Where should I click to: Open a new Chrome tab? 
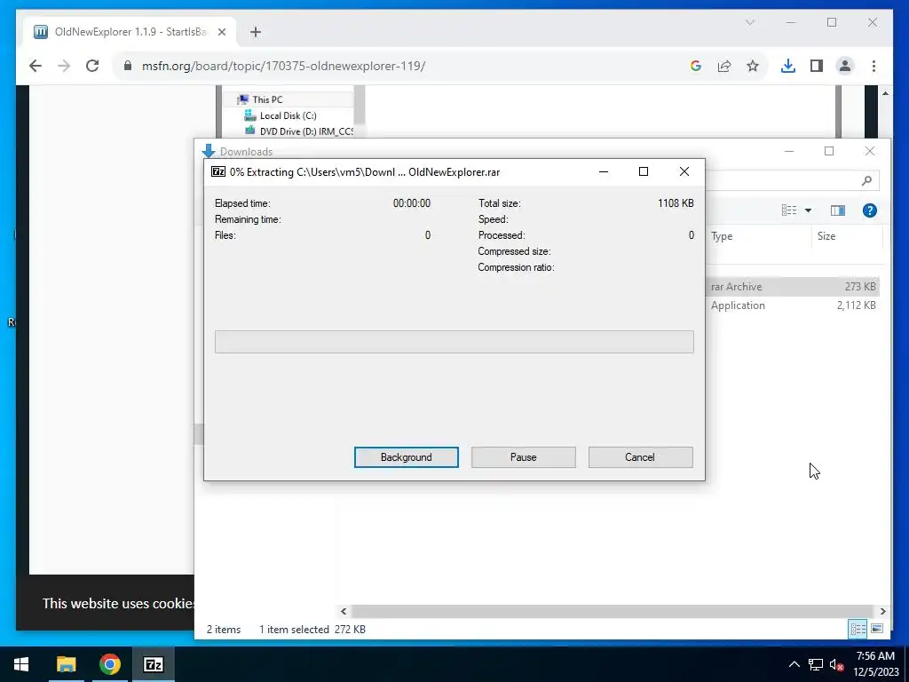click(256, 32)
